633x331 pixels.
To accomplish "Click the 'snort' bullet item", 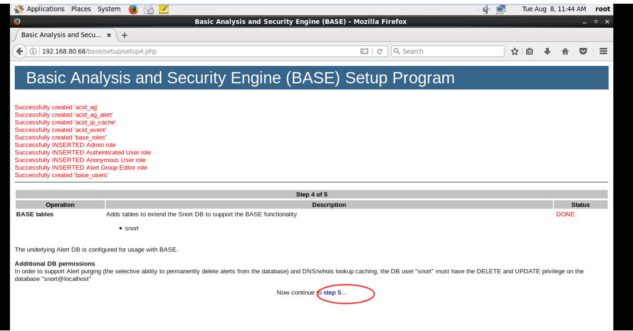I will click(132, 229).
